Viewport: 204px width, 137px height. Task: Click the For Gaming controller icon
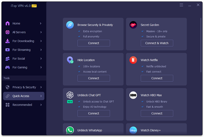click(x=8, y=67)
